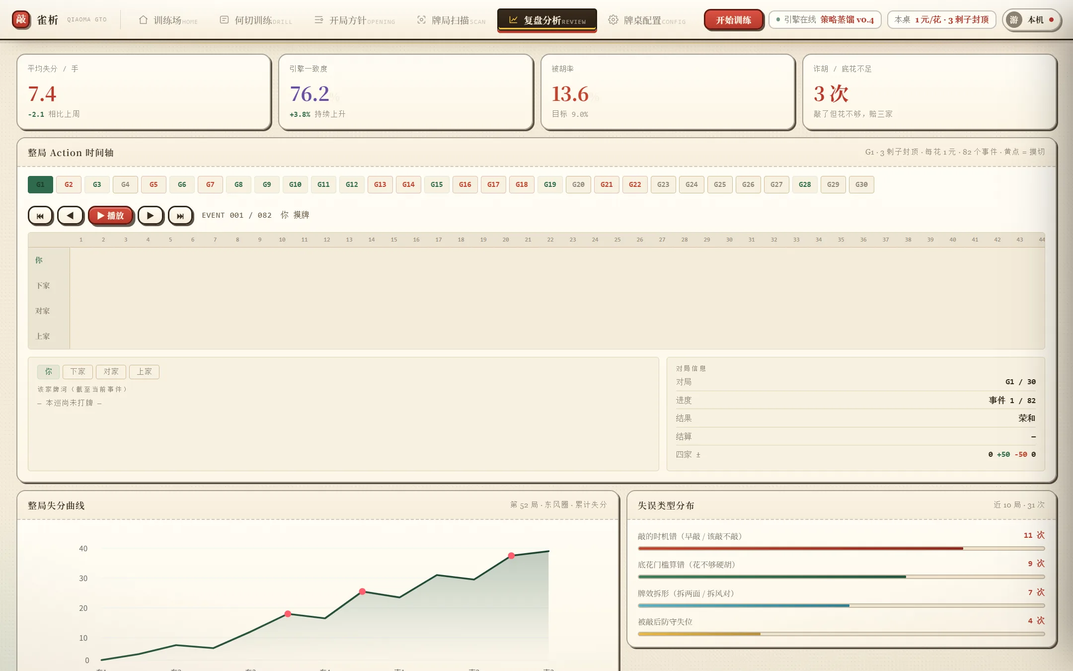Select game G1 chip

click(x=40, y=184)
